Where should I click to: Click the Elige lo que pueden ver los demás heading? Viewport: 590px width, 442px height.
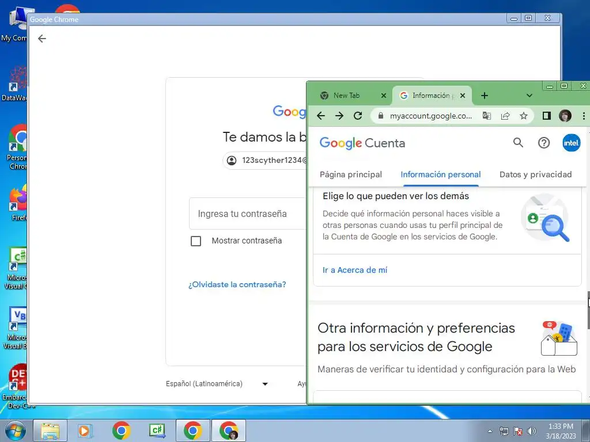[x=395, y=196]
